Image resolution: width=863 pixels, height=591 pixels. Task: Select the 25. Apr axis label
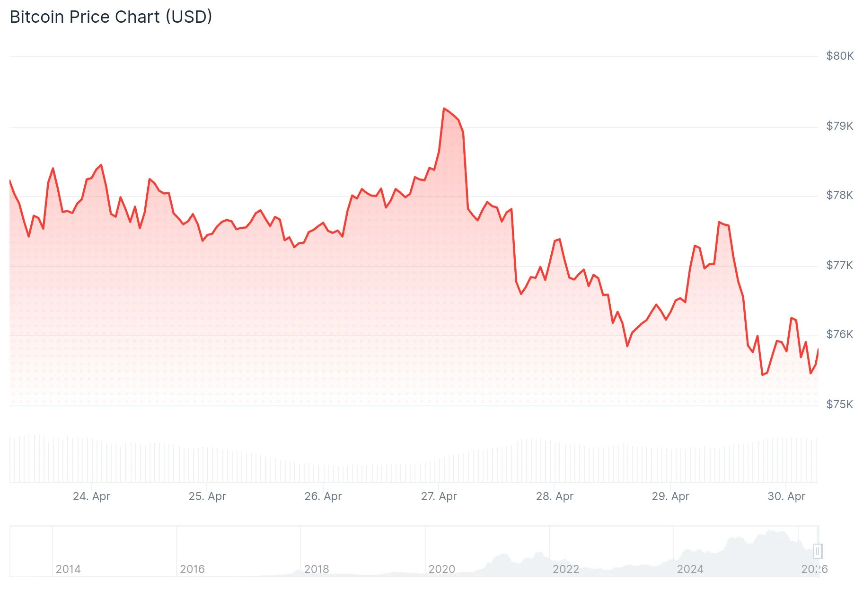click(x=207, y=496)
